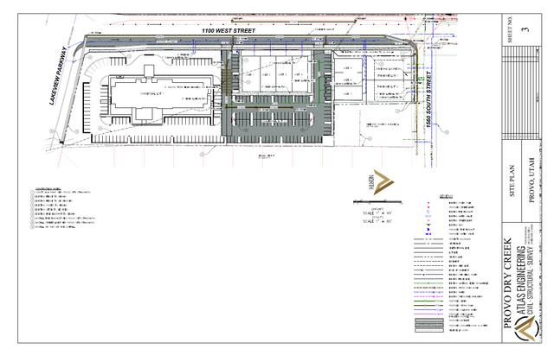Click the blue solid line legend sample
554x349 pixels.
pos(428,310)
